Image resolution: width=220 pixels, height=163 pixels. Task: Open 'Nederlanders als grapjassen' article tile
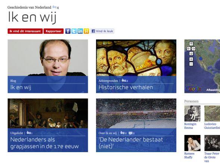(48, 125)
